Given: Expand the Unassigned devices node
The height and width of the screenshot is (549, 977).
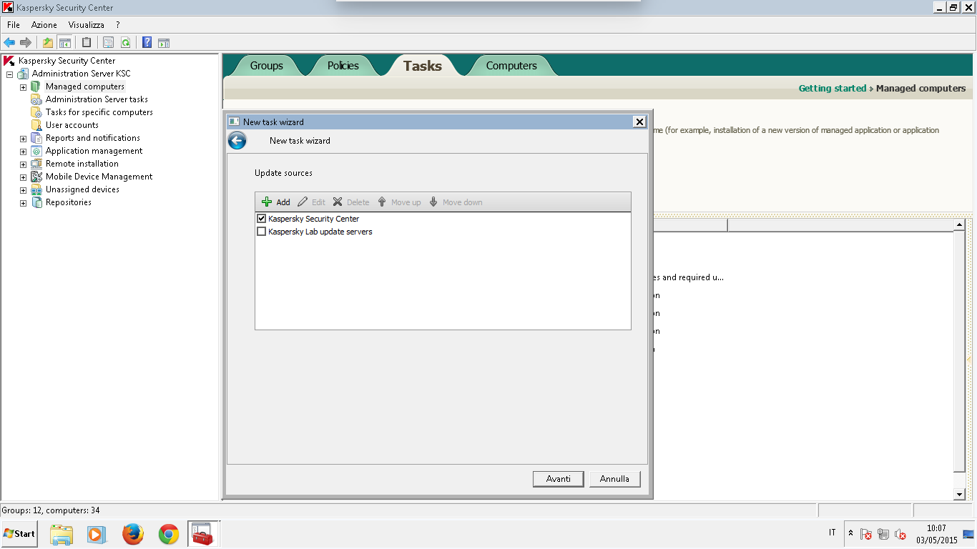Looking at the screenshot, I should coord(23,190).
